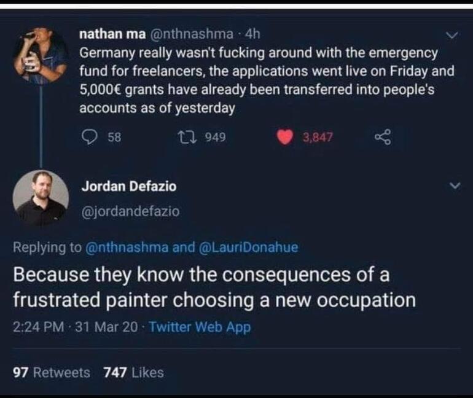This screenshot has width=473, height=398.
Task: Click the @nthnashma handle in tweet header
Action: [191, 34]
